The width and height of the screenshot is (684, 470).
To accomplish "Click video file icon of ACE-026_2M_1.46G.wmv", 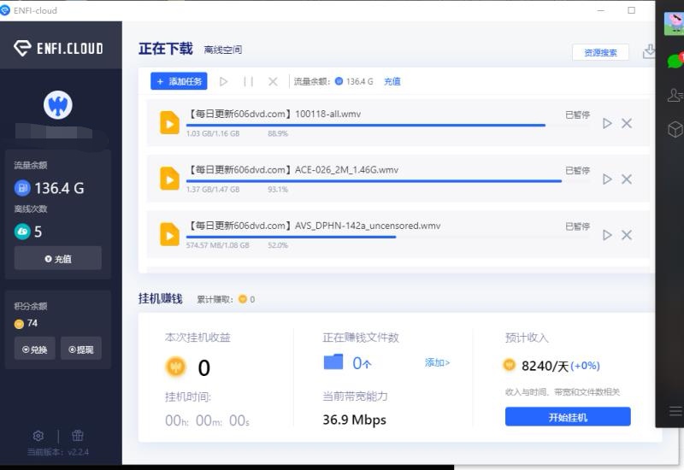I will (x=169, y=179).
